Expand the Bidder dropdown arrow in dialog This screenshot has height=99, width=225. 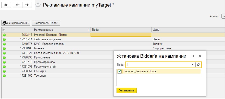193,65
